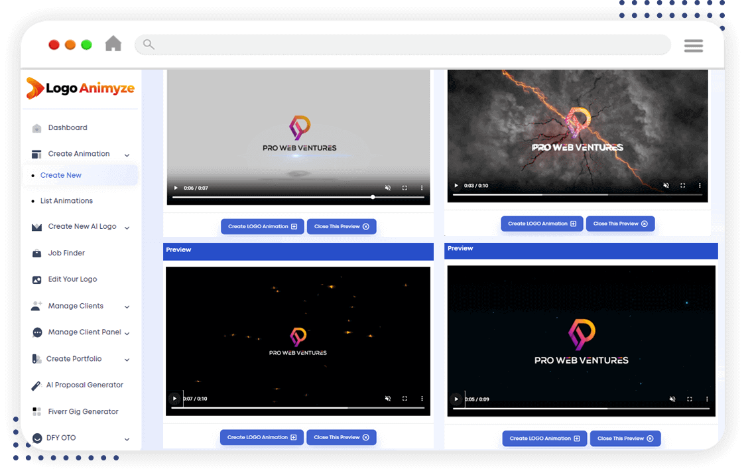Expand the Create New AI Logo submenu
This screenshot has width=752, height=473.
coord(127,228)
